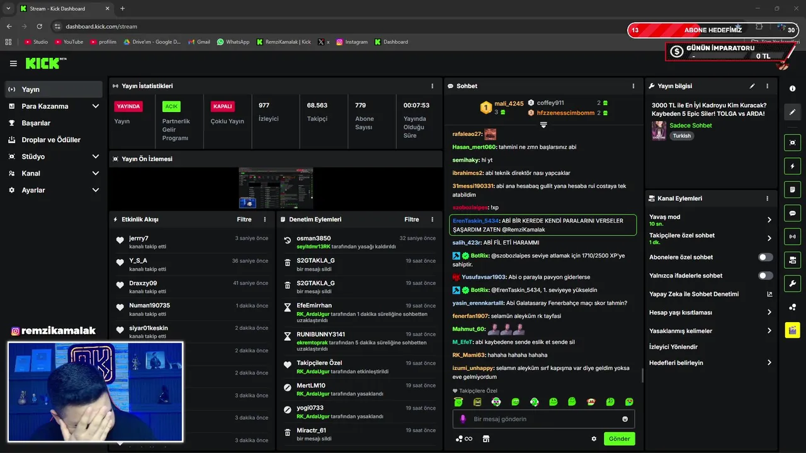Select the pencil edit icon in right sidebar
This screenshot has height=453, width=806.
[792, 112]
